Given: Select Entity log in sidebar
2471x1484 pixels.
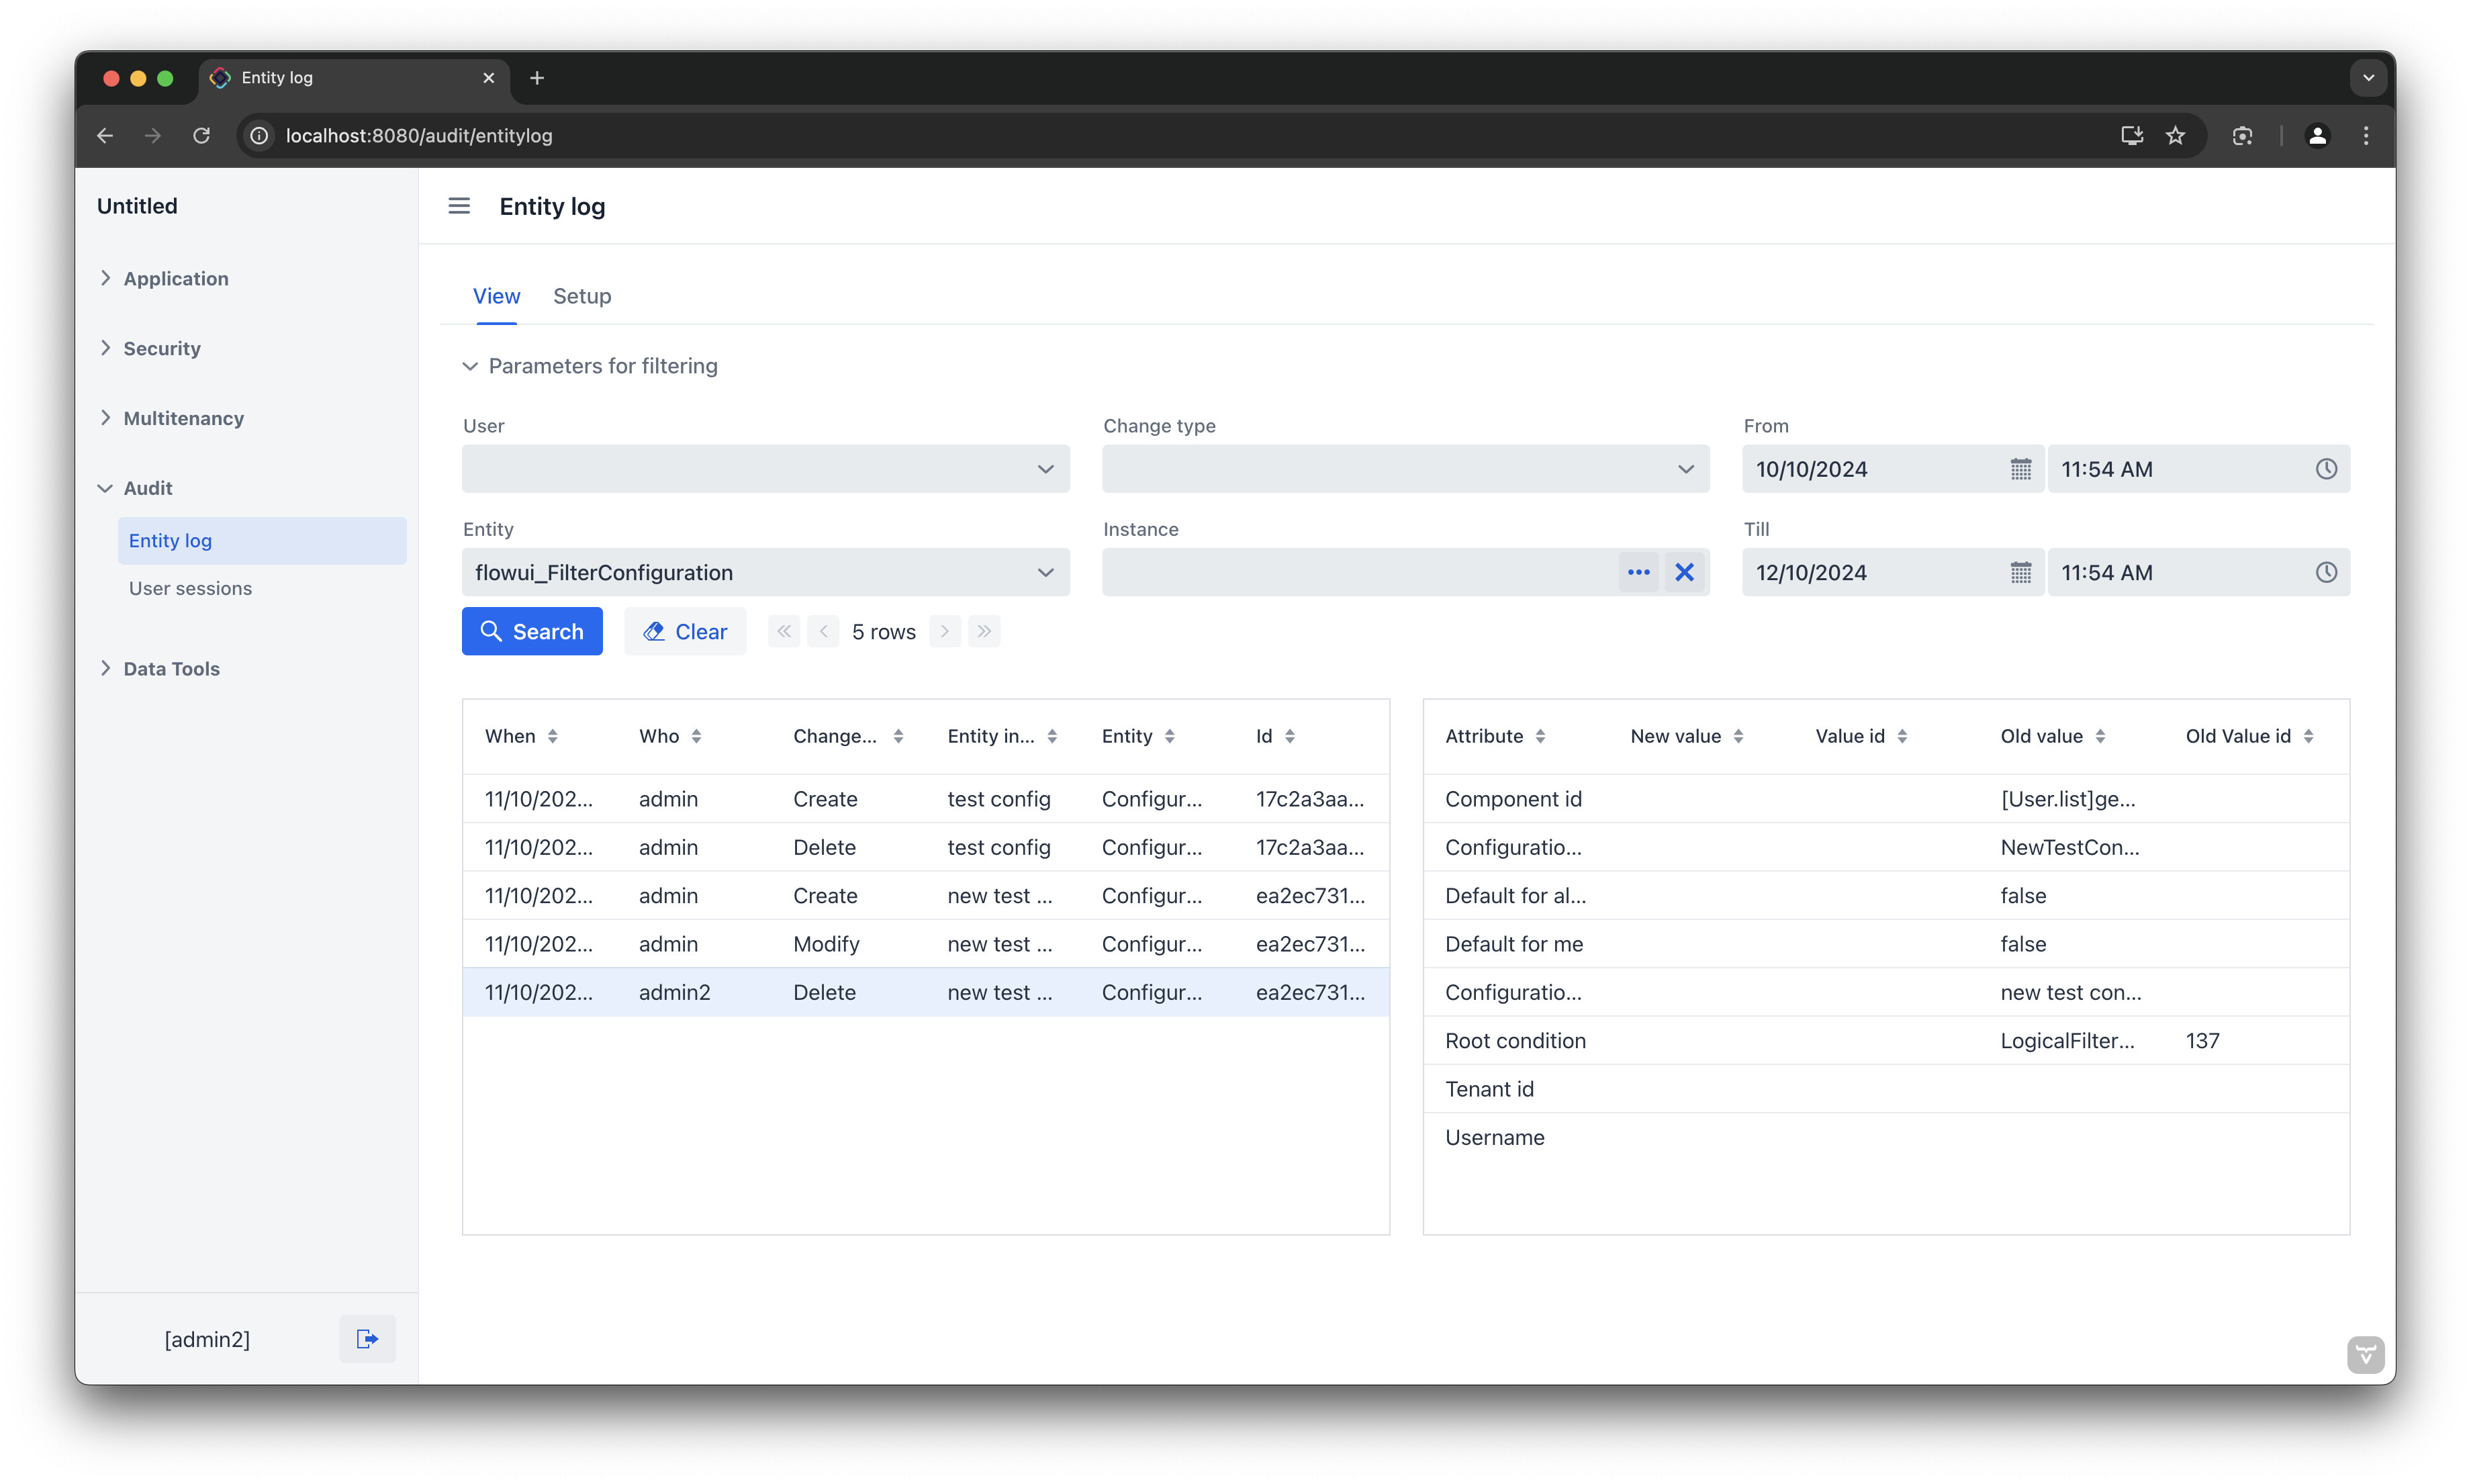Looking at the screenshot, I should [x=262, y=540].
